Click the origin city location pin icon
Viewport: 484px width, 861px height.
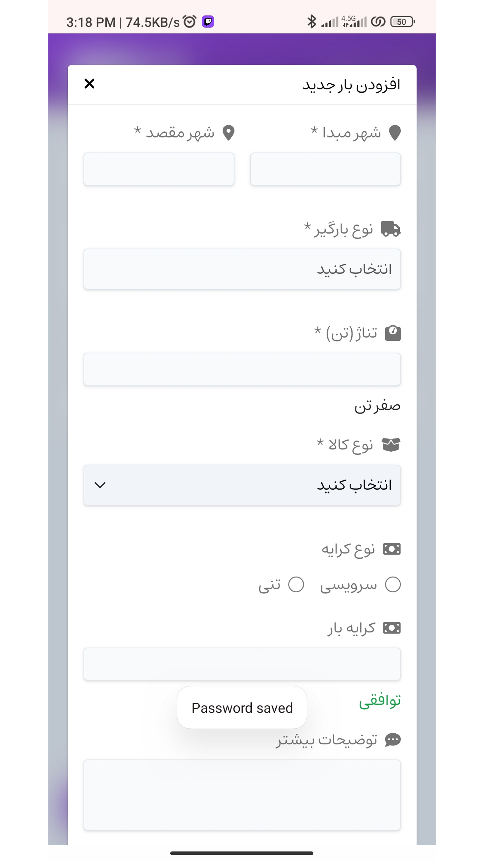(395, 133)
